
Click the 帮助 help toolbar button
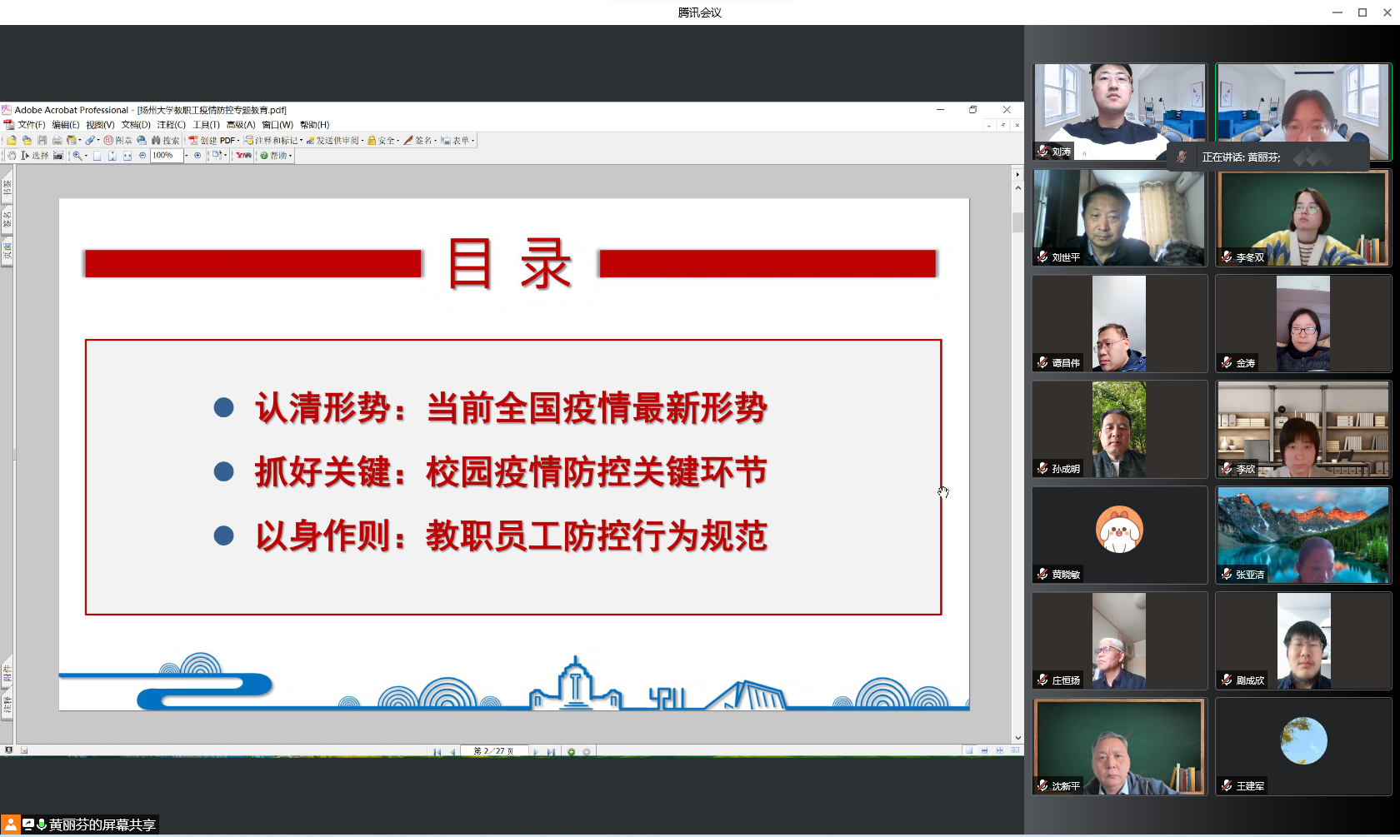click(x=275, y=156)
